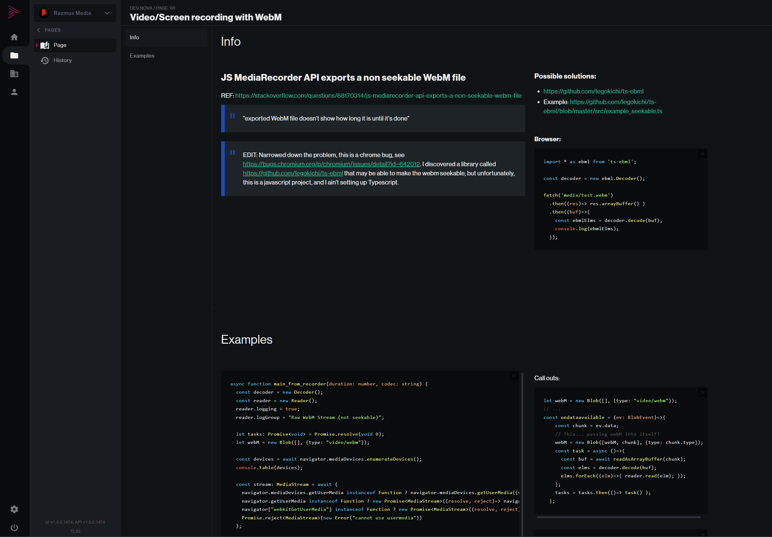Screen dimensions: 772x537
Task: Go back using the PAGES chevron
Action: [39, 30]
